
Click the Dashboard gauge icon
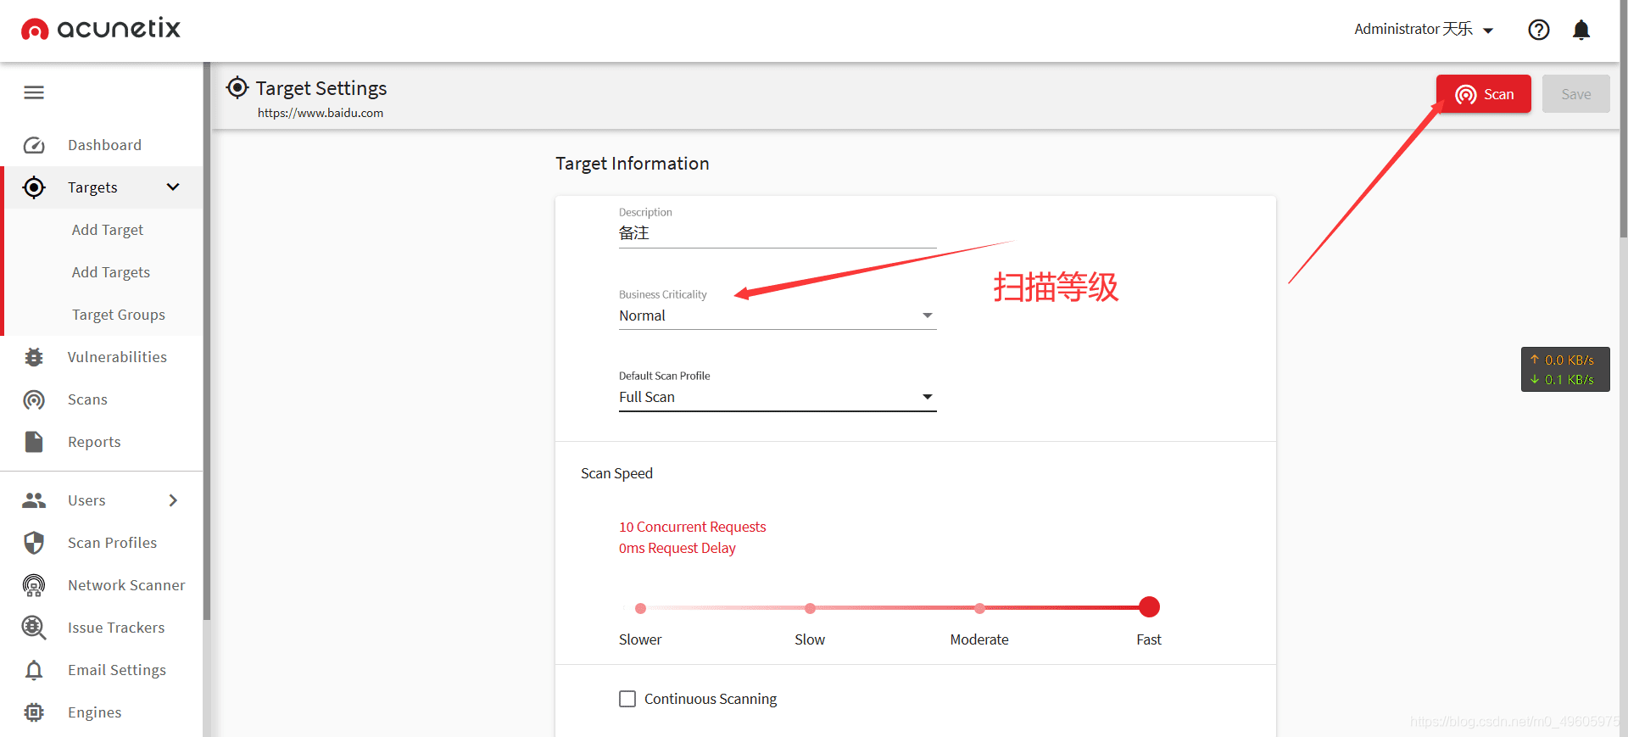pos(34,145)
